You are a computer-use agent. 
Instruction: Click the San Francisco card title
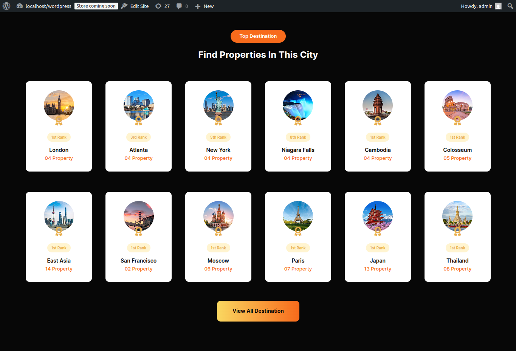(x=139, y=261)
